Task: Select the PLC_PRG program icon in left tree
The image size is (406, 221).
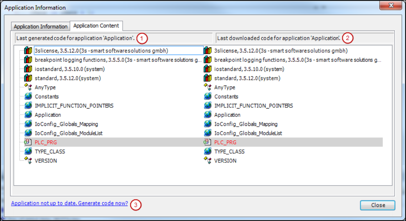Action: [28, 142]
